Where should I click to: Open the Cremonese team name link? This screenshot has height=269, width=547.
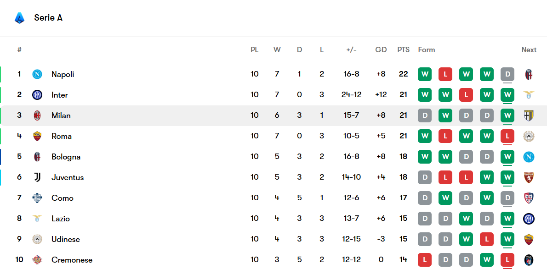pos(72,260)
